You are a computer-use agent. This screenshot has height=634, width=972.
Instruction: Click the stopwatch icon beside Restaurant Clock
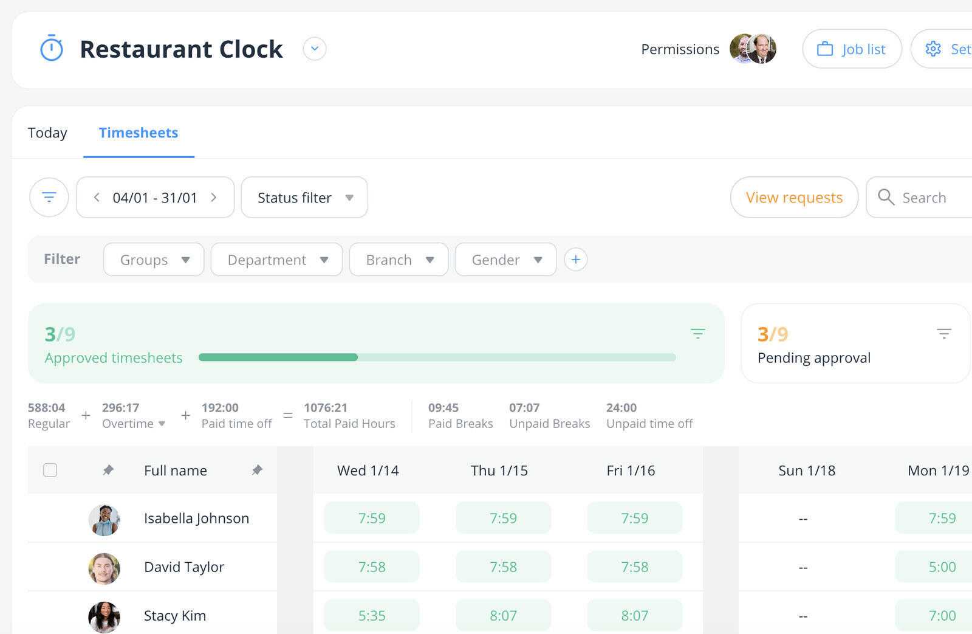(x=52, y=48)
